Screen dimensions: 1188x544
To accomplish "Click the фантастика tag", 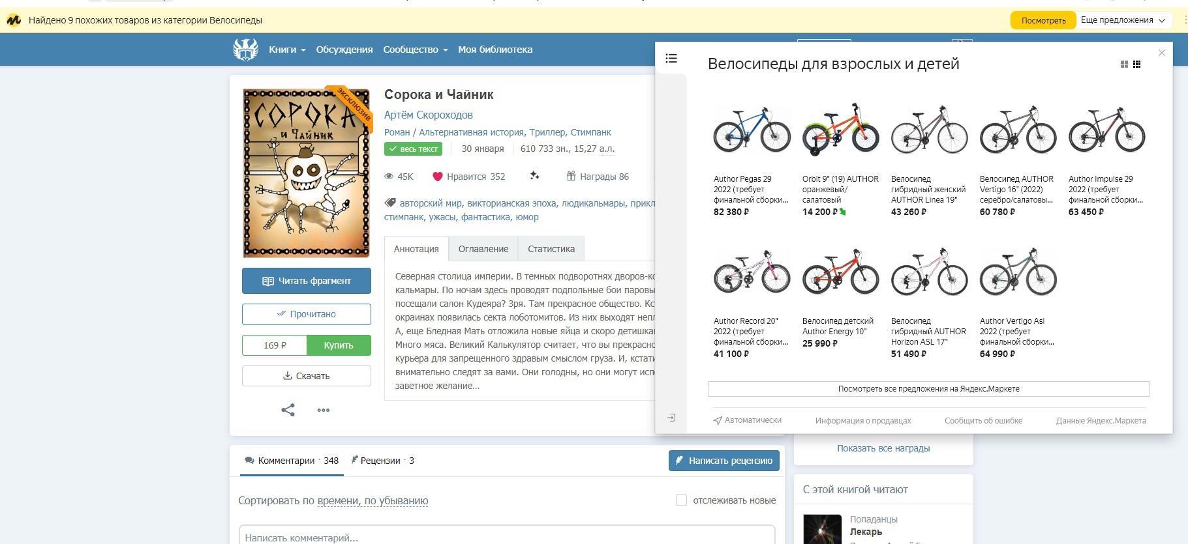I will click(x=485, y=217).
